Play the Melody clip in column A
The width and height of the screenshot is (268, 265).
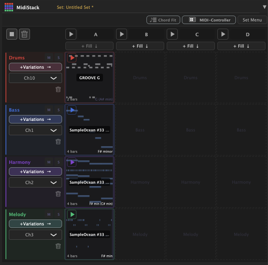(72, 214)
